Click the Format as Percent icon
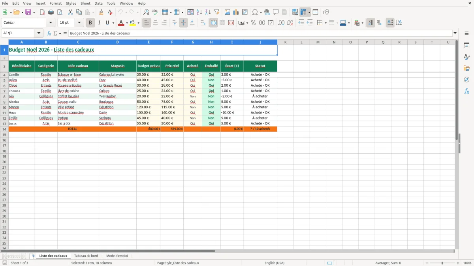474x266 pixels. [x=253, y=23]
